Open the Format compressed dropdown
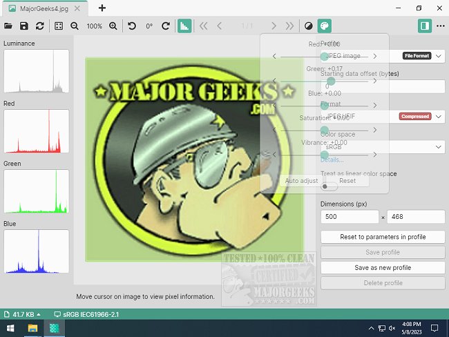 coord(439,117)
